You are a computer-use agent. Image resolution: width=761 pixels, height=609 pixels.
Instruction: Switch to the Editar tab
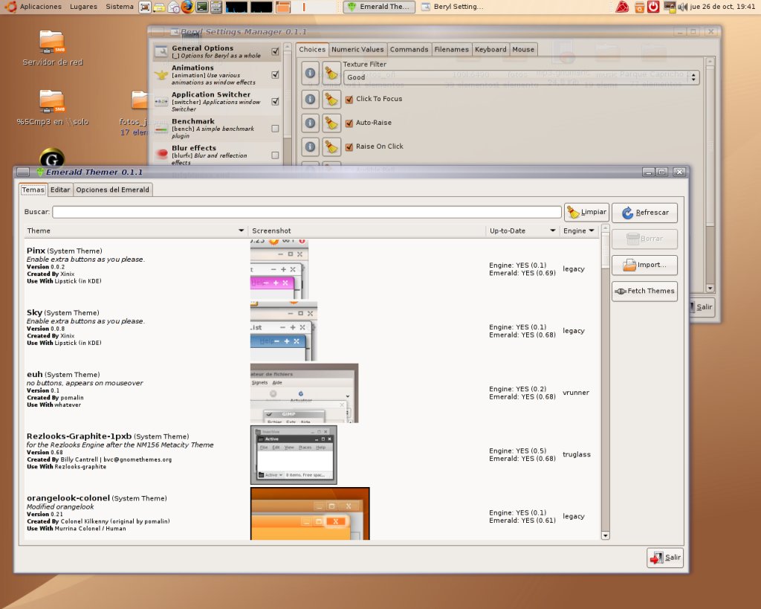pyautogui.click(x=60, y=190)
